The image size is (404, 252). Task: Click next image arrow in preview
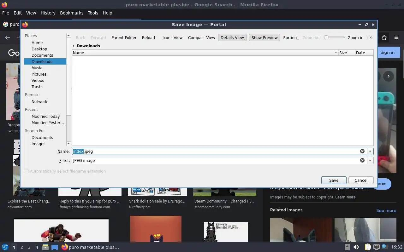389,76
